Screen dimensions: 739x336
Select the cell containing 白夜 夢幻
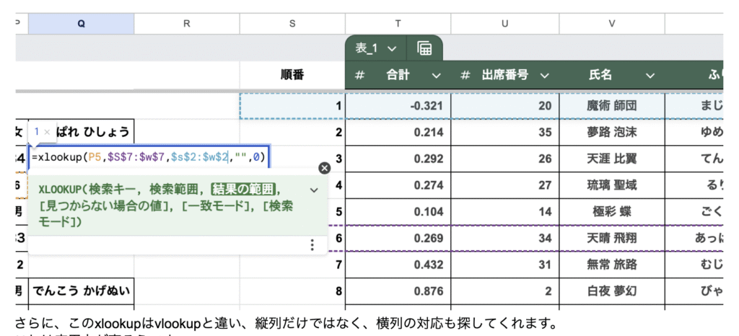click(612, 291)
